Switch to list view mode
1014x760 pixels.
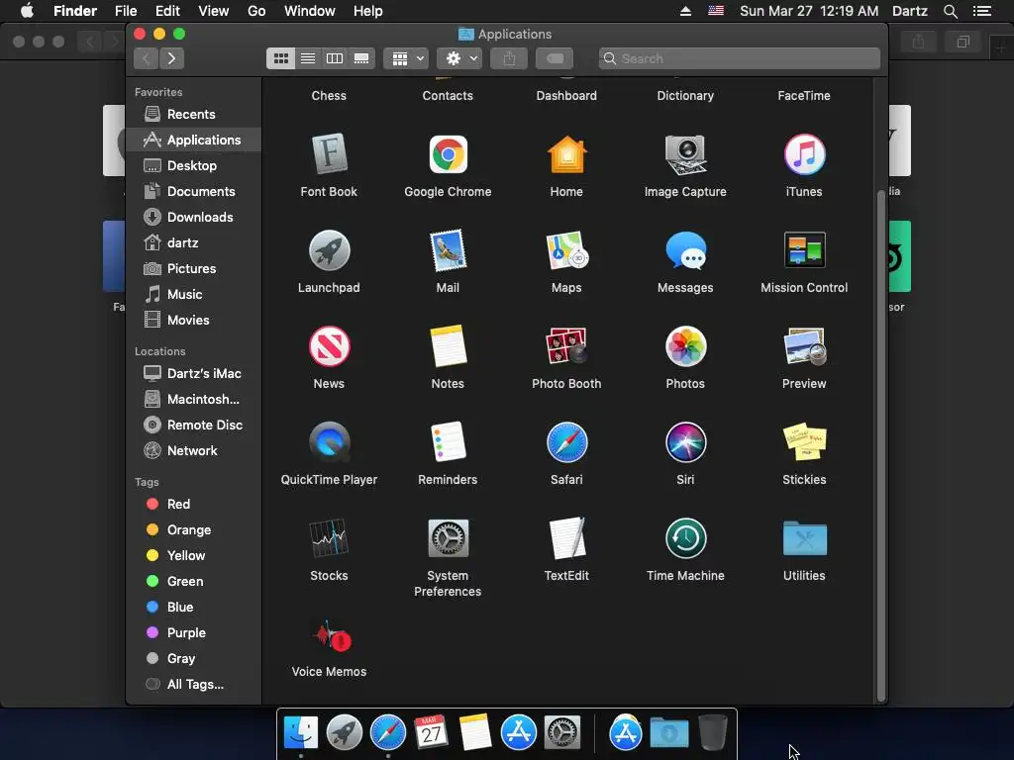coord(308,58)
